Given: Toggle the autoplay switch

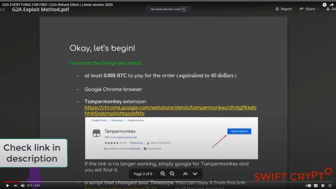Looking at the screenshot, I should click(308, 186).
